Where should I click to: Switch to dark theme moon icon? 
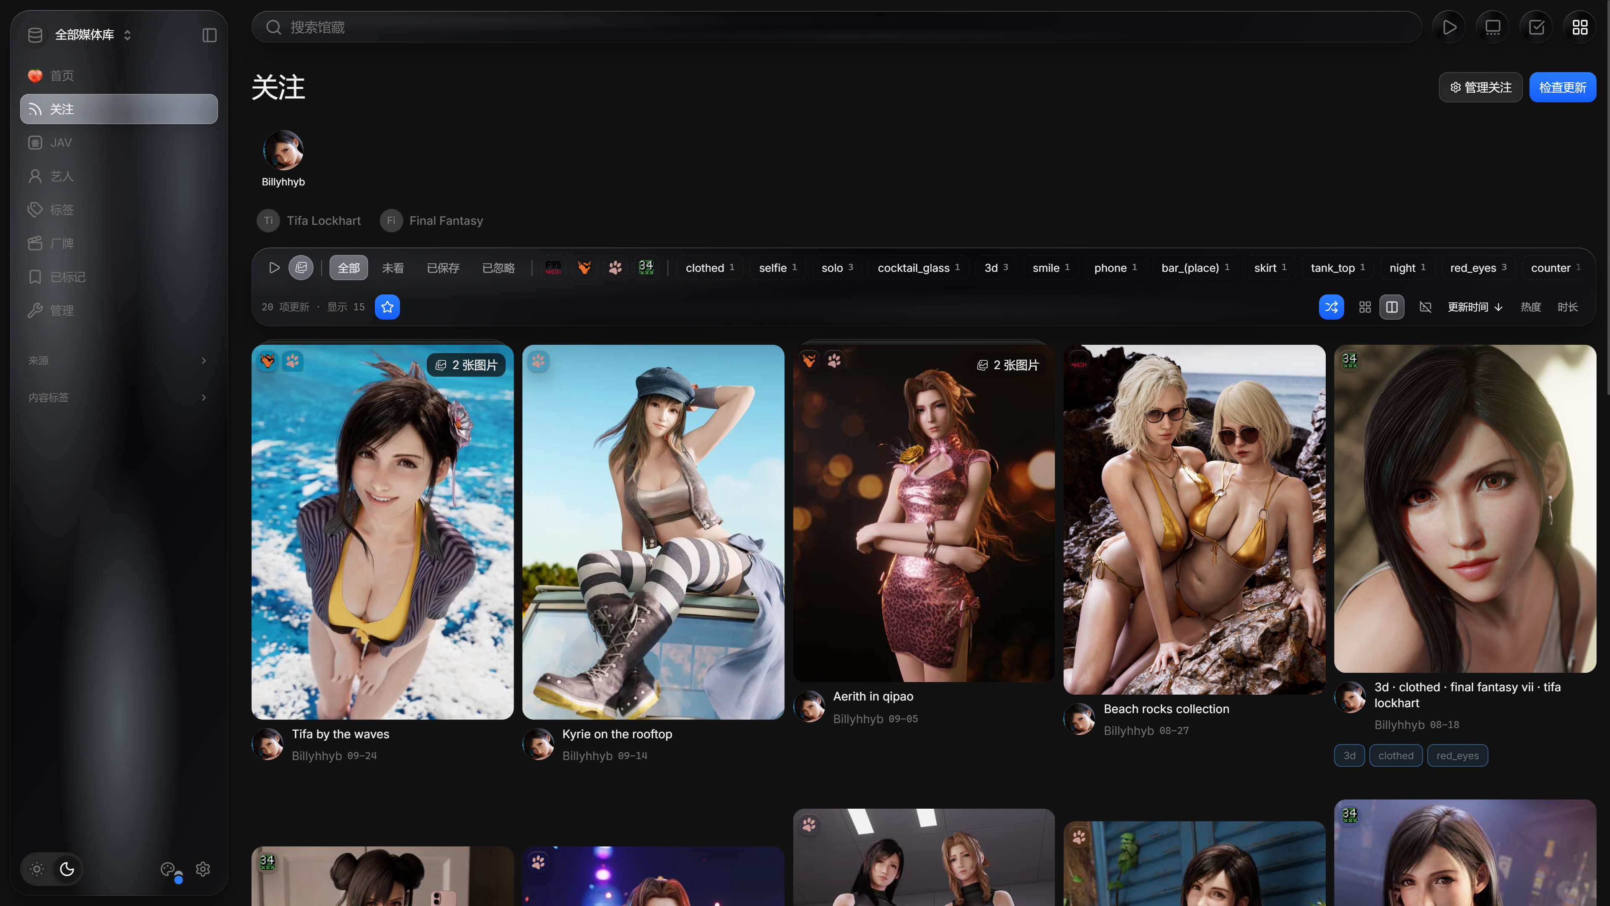click(67, 869)
